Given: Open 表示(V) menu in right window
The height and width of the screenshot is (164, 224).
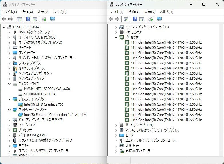Looking at the screenshot, I should tap(150, 12).
